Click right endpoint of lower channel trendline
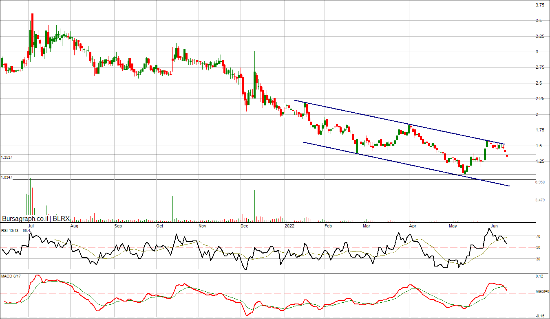Image resolution: width=550 pixels, height=319 pixels. point(510,186)
